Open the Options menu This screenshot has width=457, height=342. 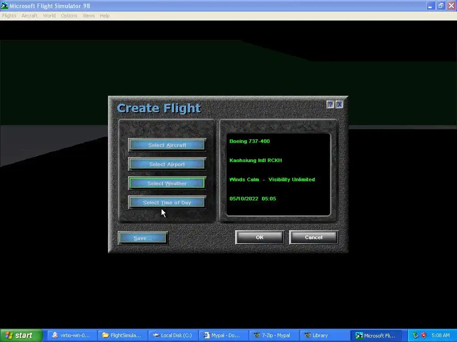(69, 16)
